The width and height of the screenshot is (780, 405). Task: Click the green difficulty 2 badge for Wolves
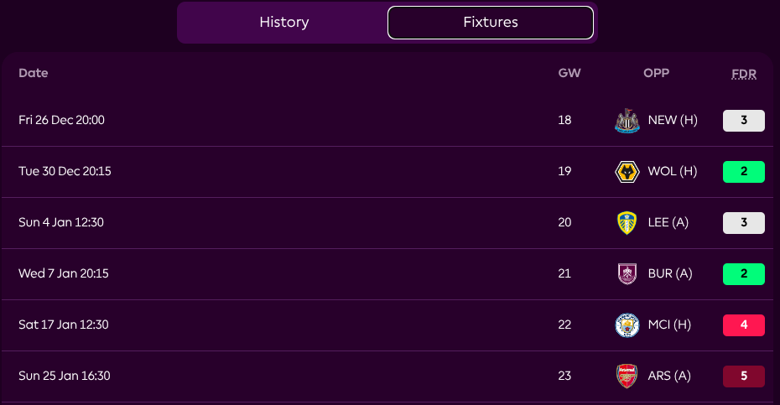point(743,172)
